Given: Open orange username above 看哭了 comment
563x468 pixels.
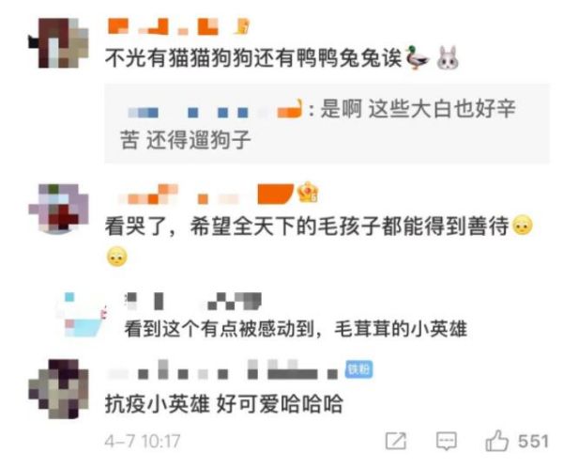Looking at the screenshot, I should click(204, 195).
